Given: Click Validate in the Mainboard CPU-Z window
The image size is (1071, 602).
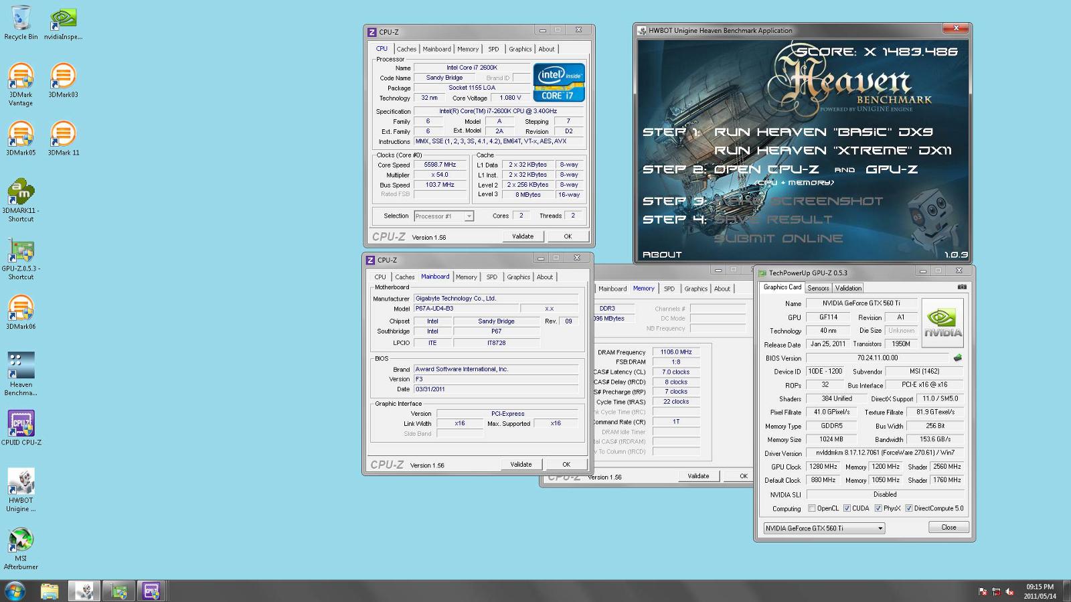Looking at the screenshot, I should 521,464.
